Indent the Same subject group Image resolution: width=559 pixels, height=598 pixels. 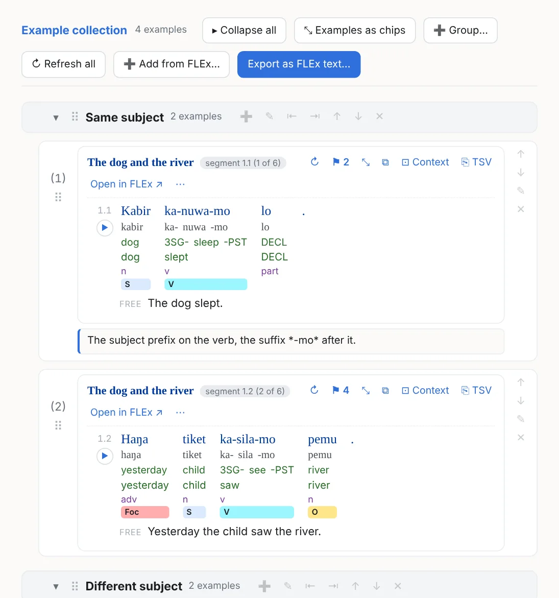click(315, 116)
